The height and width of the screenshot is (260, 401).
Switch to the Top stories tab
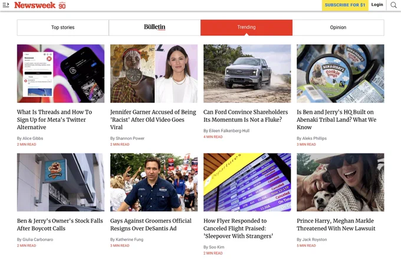[63, 28]
